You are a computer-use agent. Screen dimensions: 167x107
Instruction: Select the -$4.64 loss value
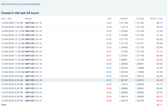(x=159, y=101)
